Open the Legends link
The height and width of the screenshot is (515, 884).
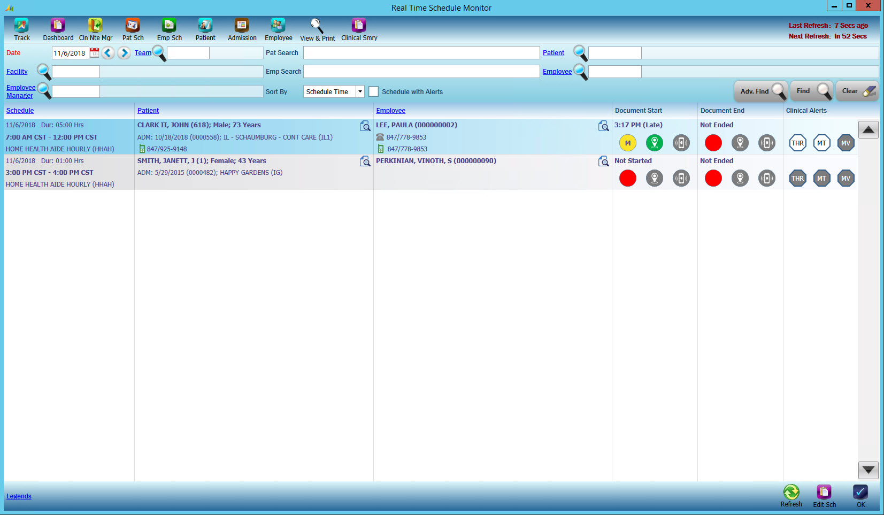click(x=18, y=496)
